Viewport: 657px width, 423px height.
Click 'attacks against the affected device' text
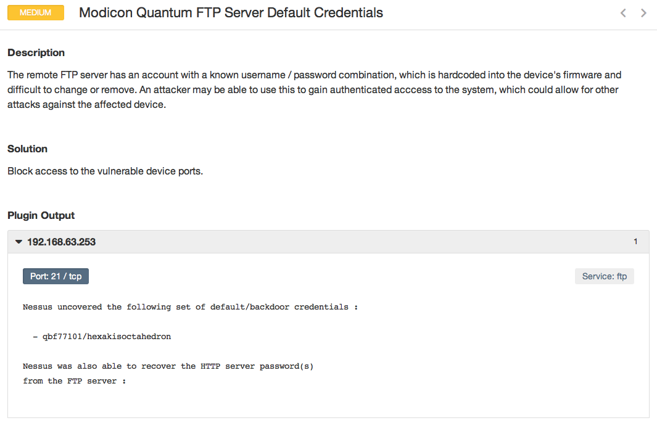[87, 105]
